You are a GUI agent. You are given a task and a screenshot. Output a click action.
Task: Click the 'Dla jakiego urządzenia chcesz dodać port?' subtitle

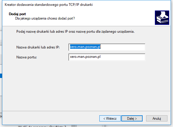[x=45, y=18]
